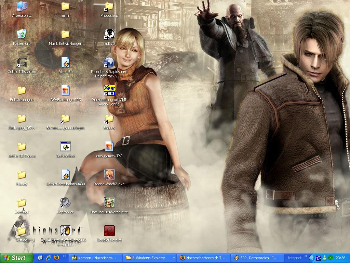Launch the Gothic III starten shortcut
The image size is (350, 263).
coord(22,63)
